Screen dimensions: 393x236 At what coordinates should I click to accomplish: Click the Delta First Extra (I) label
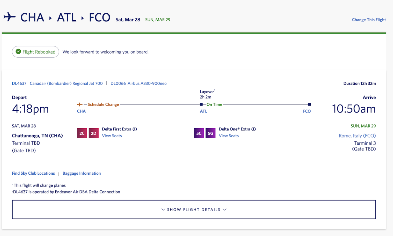pos(120,129)
